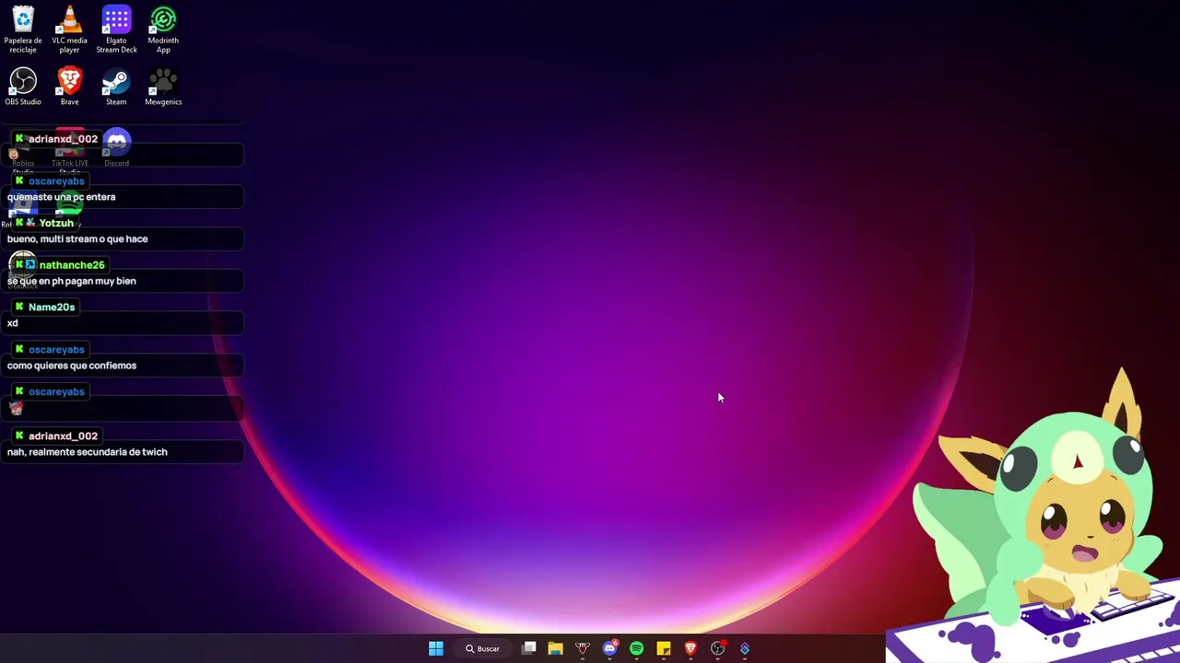Click the skull-shaped app icon on taskbar

coord(583,648)
